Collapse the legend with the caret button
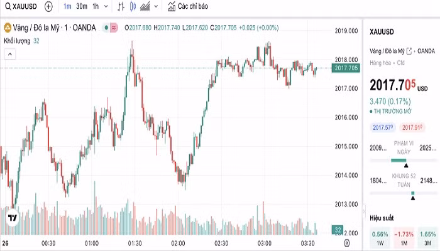The height and width of the screenshot is (251, 440). 10,54
